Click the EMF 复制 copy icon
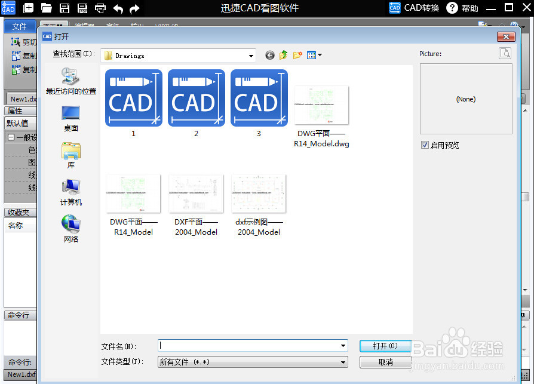Image resolution: width=534 pixels, height=384 pixels. [x=16, y=56]
